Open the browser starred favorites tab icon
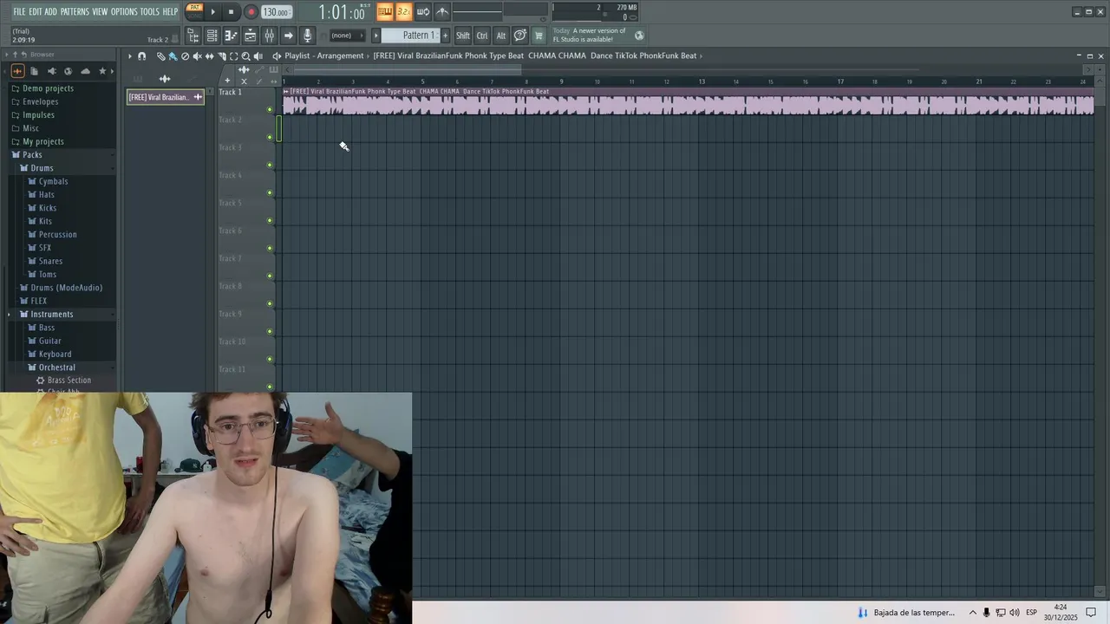The height and width of the screenshot is (624, 1110). [102, 71]
